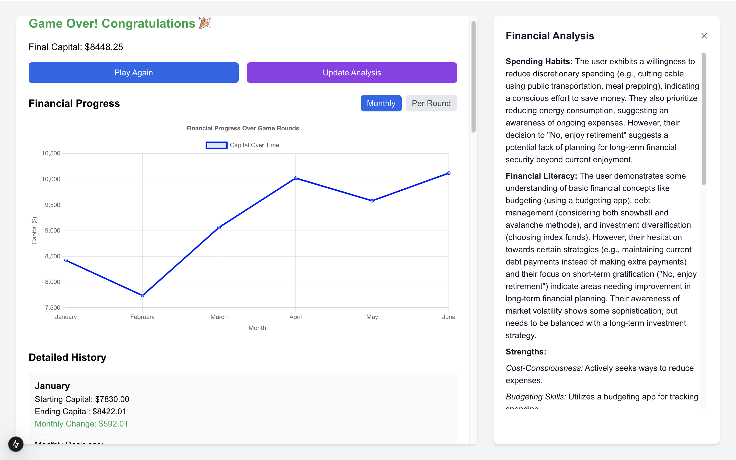Click the Monthly Change $592.01 text
This screenshot has height=460, width=736.
click(81, 424)
